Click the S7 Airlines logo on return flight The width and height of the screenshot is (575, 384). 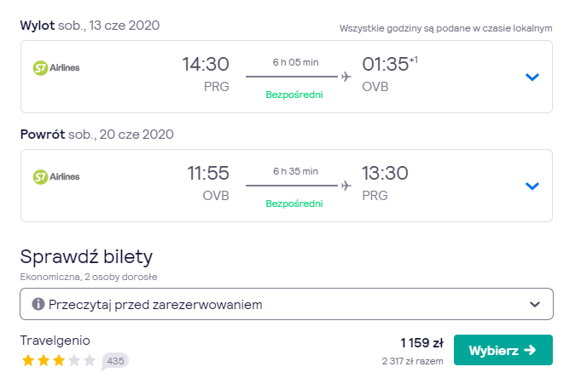(x=56, y=177)
